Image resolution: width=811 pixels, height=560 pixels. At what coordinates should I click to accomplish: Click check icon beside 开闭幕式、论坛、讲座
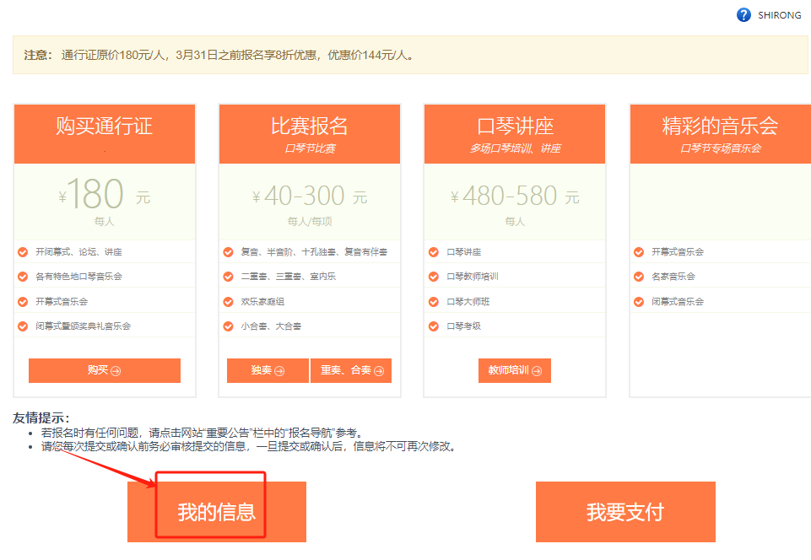click(23, 252)
